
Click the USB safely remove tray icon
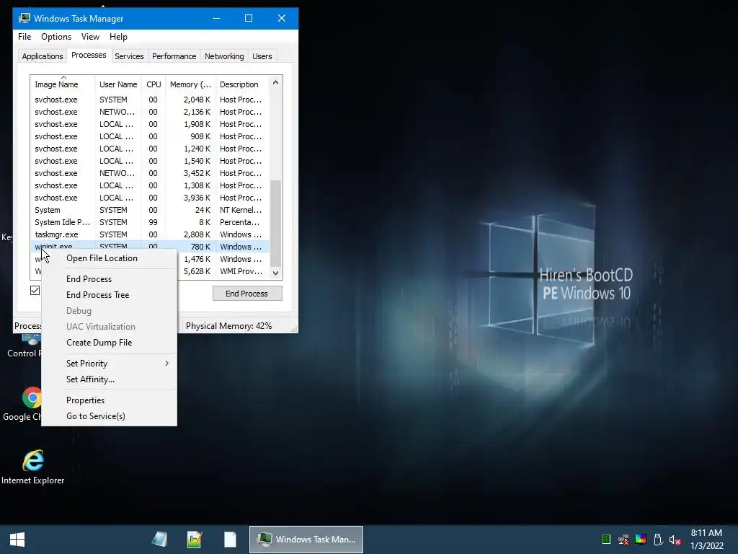(x=658, y=540)
